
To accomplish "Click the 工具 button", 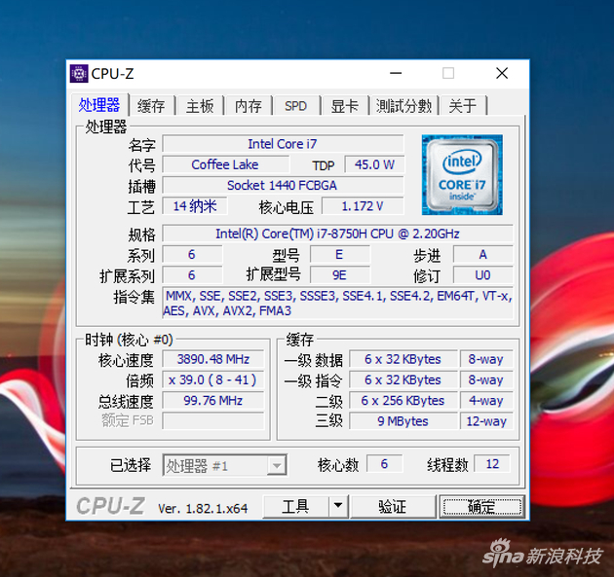I will 295,507.
